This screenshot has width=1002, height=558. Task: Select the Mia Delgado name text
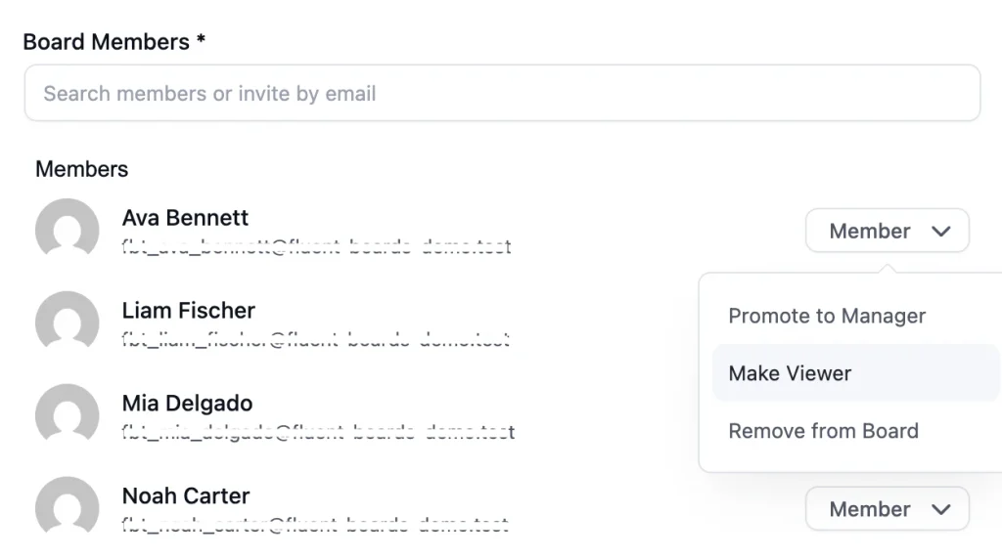pos(187,403)
